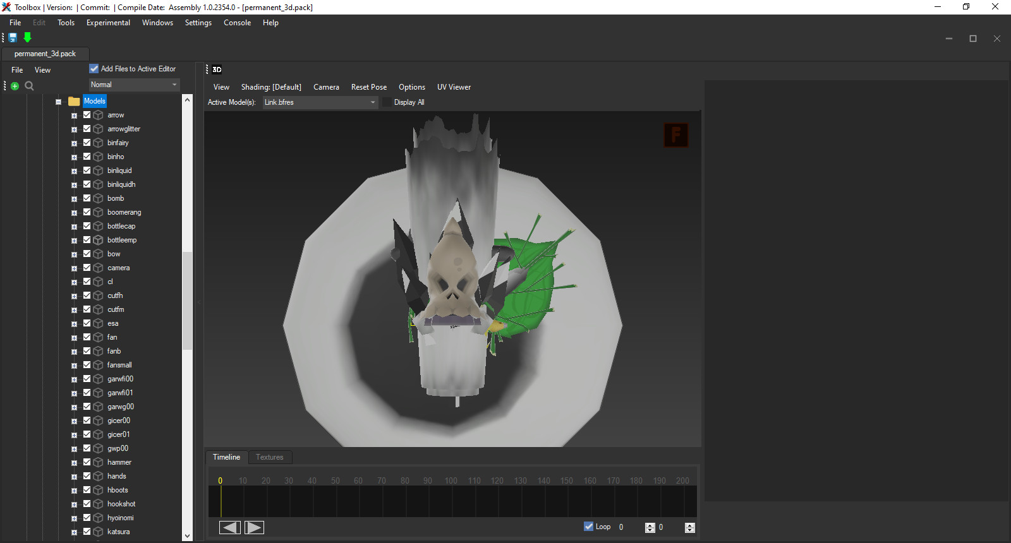The image size is (1011, 543).
Task: Open the tree panel View menu
Action: [x=42, y=70]
